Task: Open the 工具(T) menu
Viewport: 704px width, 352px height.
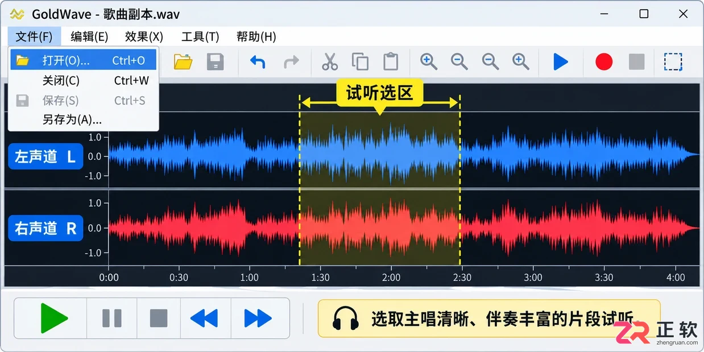Action: click(200, 36)
